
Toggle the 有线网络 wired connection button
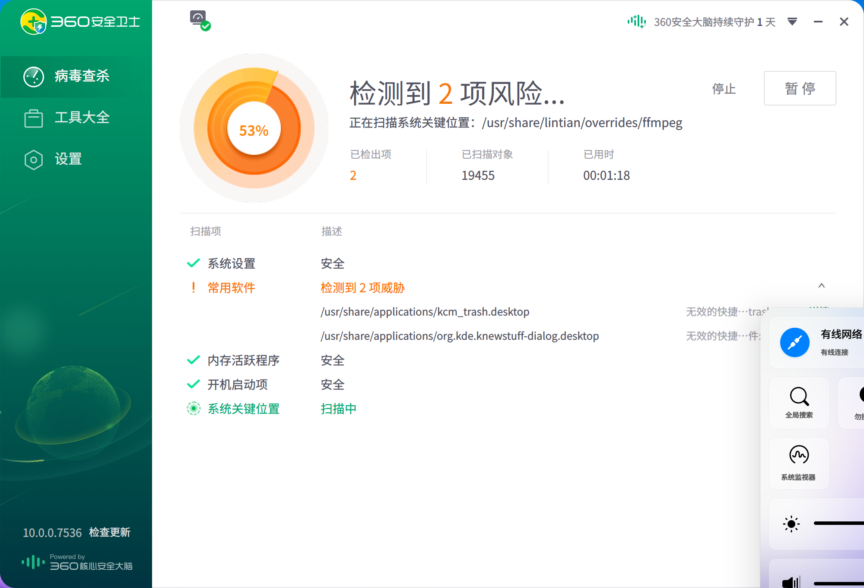pyautogui.click(x=795, y=342)
